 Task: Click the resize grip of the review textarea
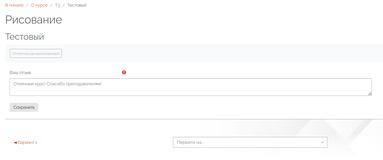[x=369, y=94]
